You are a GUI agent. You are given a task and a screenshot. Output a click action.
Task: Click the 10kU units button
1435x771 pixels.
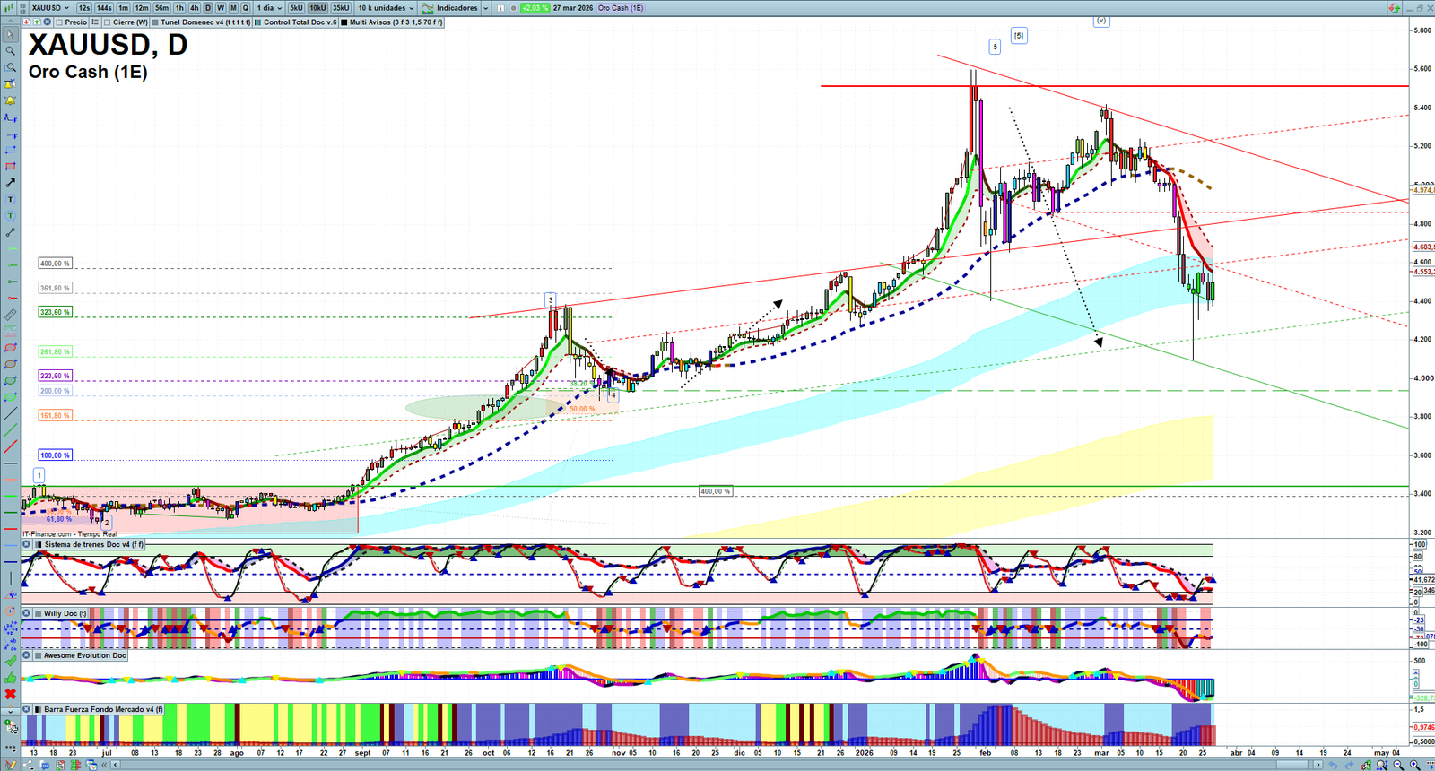317,8
